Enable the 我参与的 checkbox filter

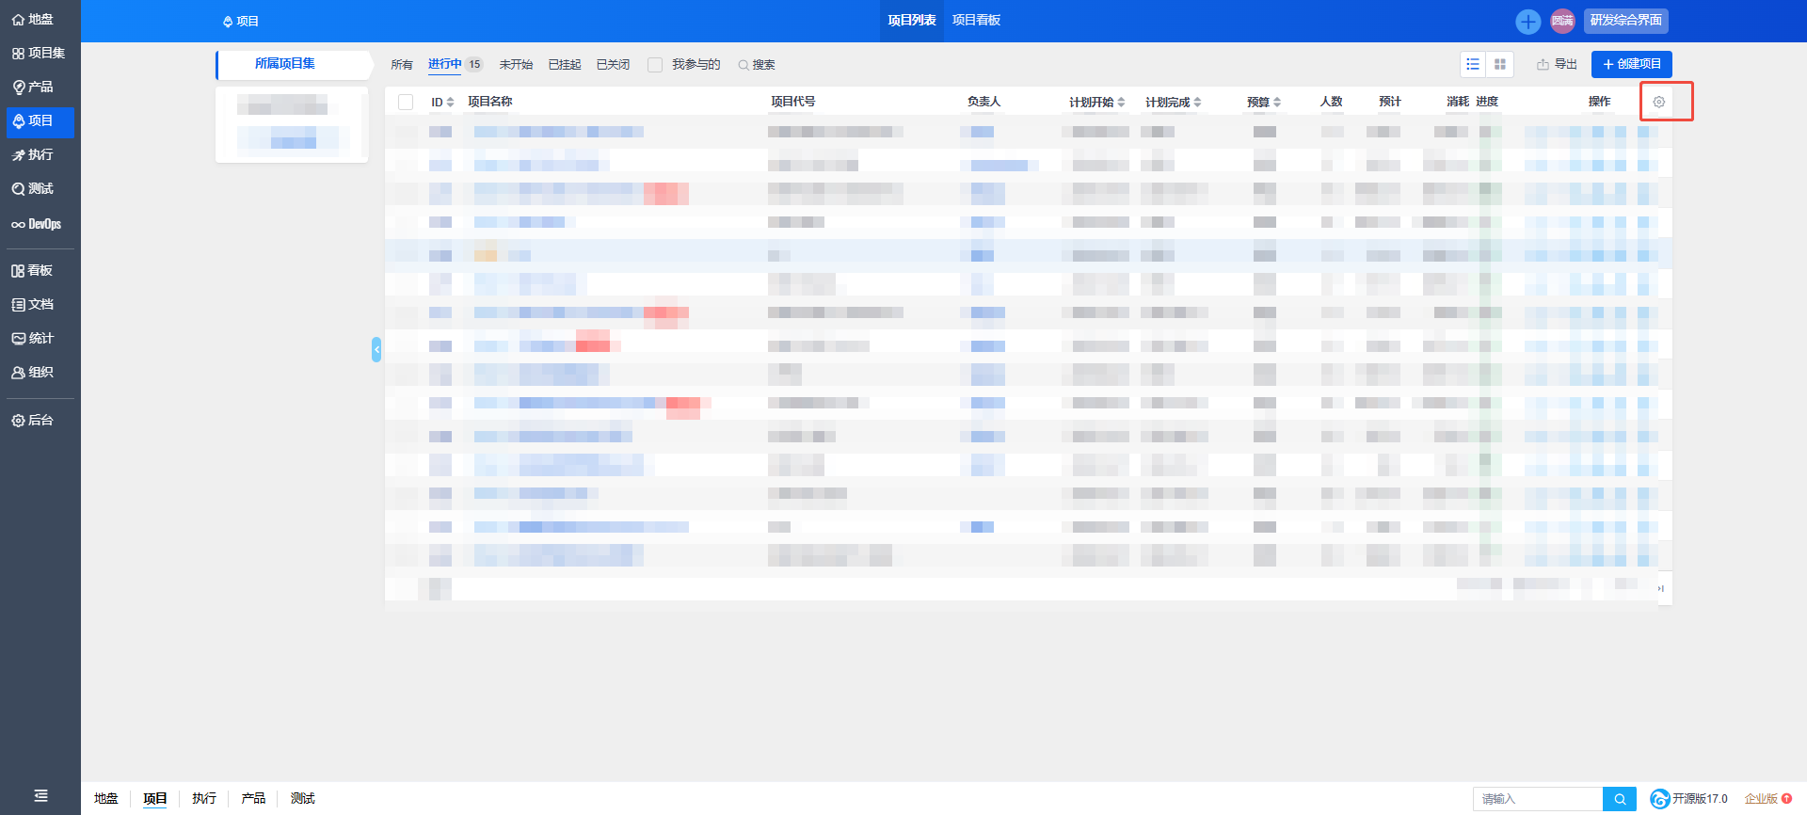click(655, 65)
